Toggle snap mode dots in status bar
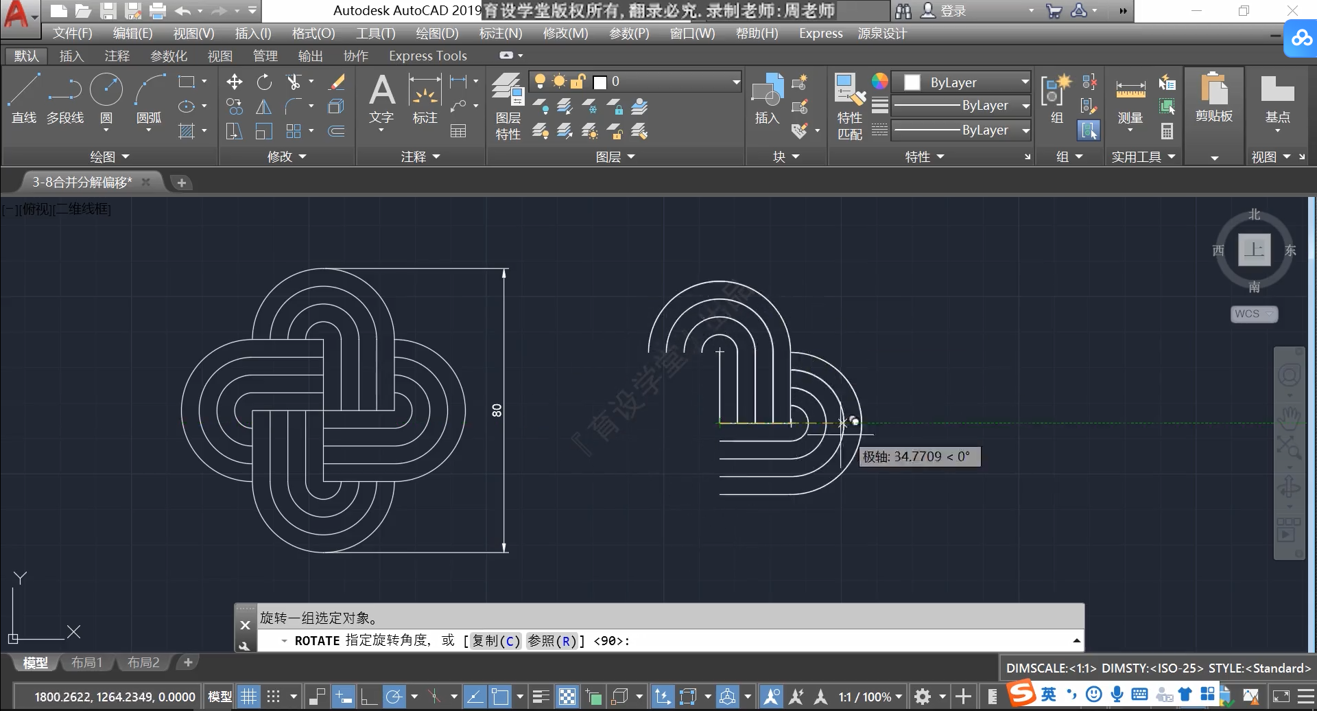The height and width of the screenshot is (711, 1317). coord(274,697)
